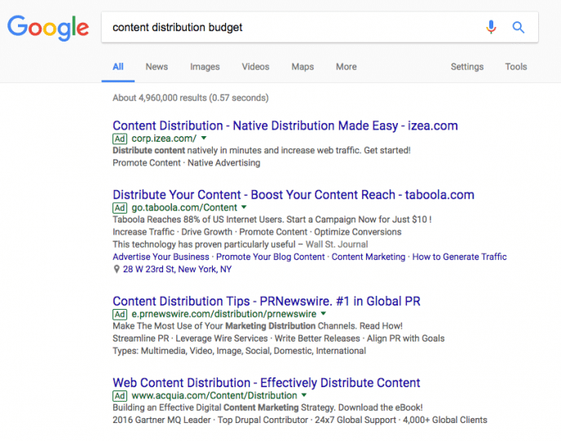Click the www.acquia.com/Content/Distribution URL

tap(214, 395)
